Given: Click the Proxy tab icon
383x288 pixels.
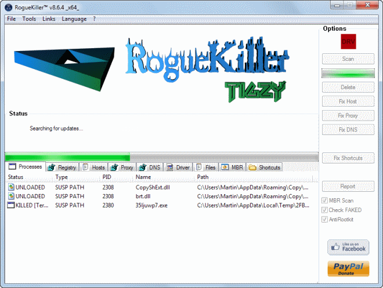Looking at the screenshot, I should (114, 167).
